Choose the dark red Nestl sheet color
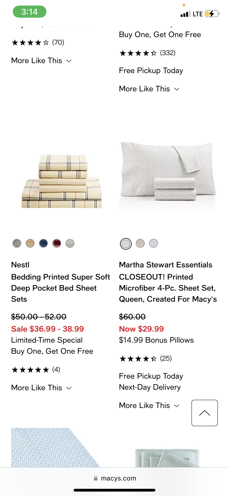Screen dimensions: 229x496 point(57,243)
